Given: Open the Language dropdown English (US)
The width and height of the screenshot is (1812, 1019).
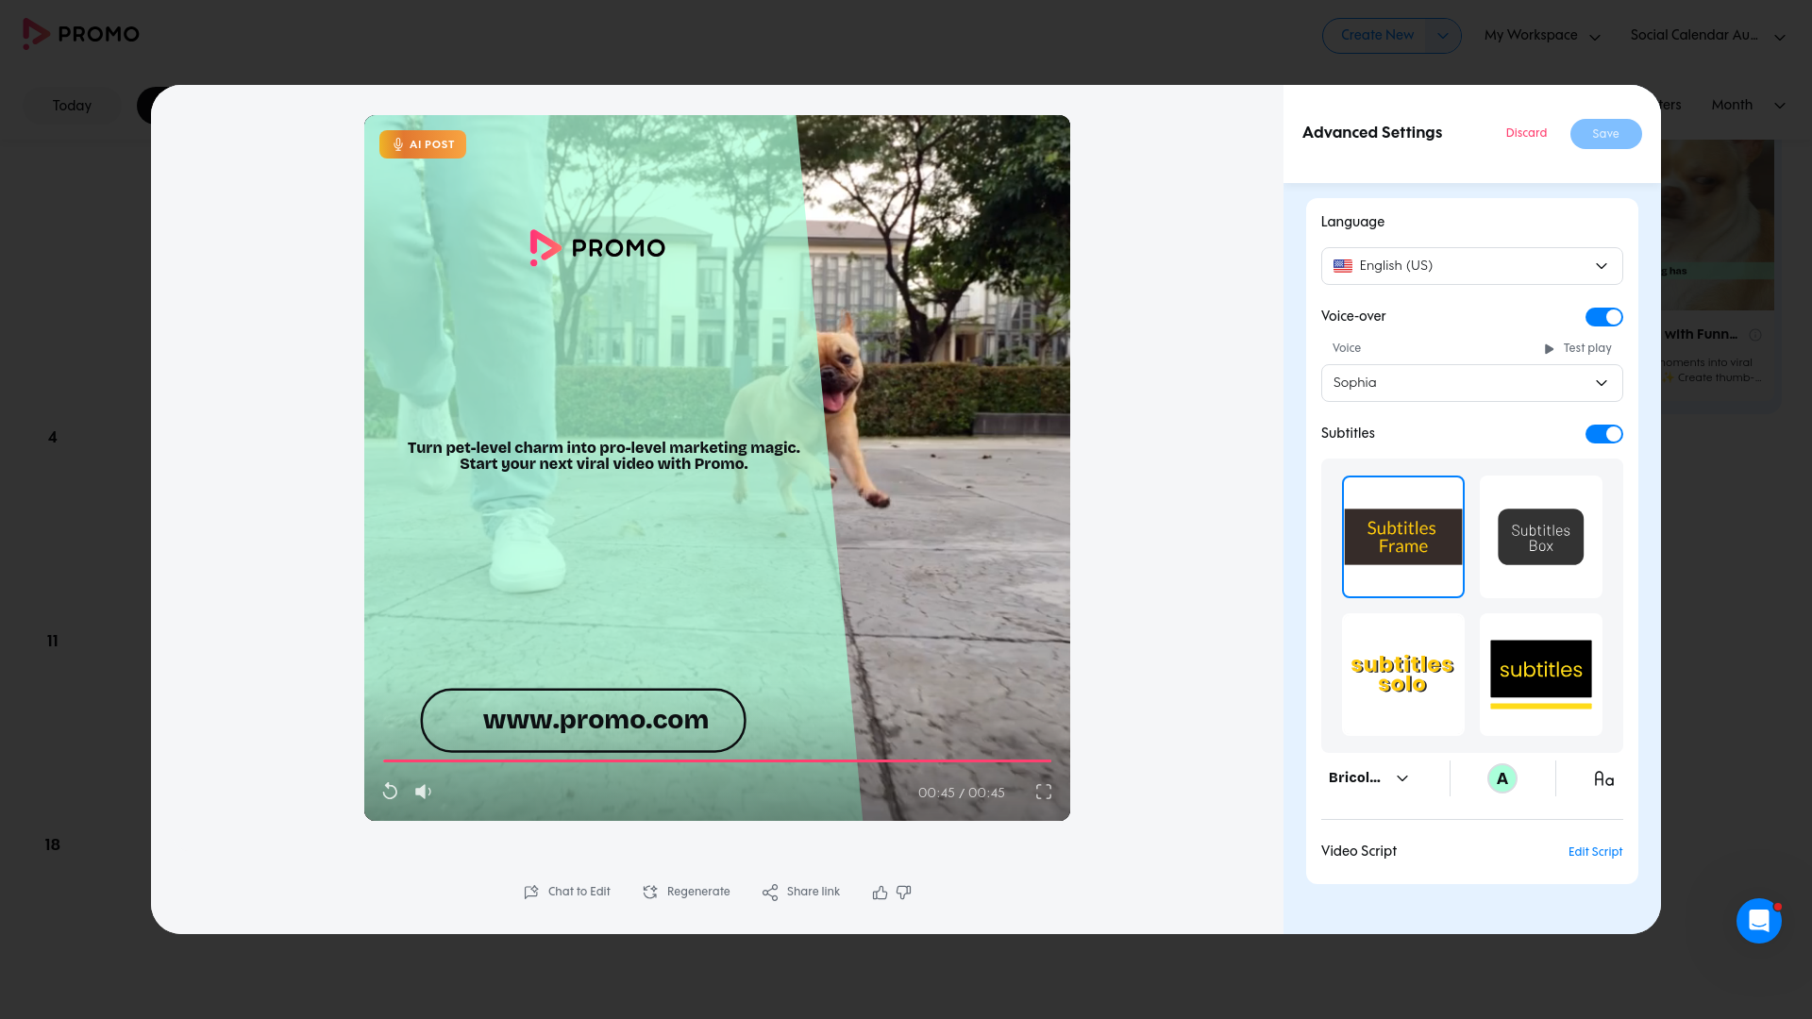Looking at the screenshot, I should tap(1471, 266).
